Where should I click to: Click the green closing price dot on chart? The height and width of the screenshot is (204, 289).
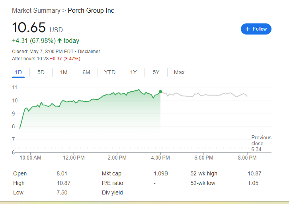(x=160, y=92)
